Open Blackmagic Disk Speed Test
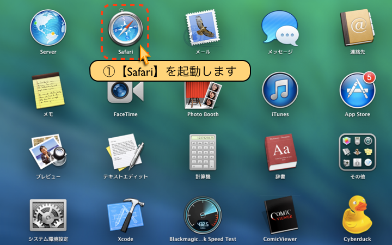This screenshot has width=392, height=245. pos(203,215)
